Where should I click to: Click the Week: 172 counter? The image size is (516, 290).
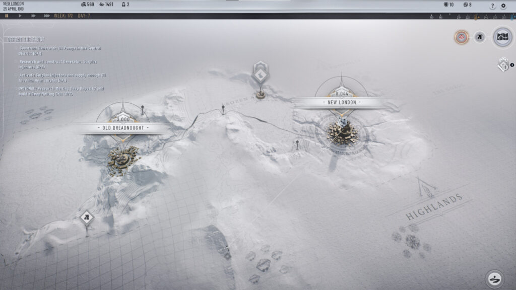(x=63, y=16)
